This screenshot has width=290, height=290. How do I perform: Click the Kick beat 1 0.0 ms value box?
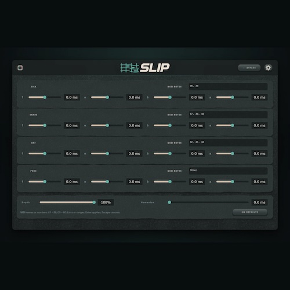tap(72, 97)
